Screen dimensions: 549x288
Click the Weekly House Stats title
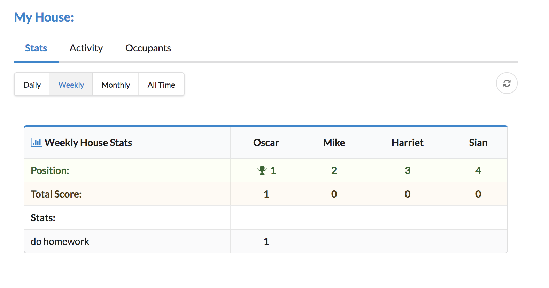click(88, 143)
